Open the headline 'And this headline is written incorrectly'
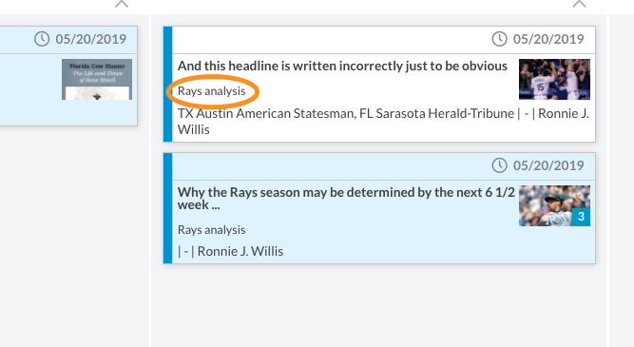 [342, 66]
